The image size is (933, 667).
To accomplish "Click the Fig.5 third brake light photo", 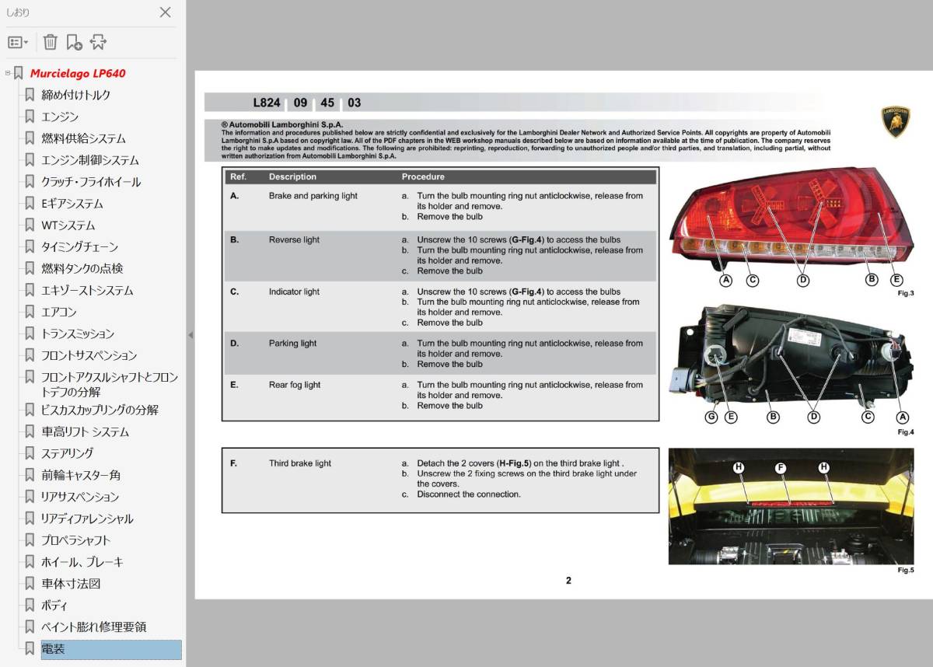I will tap(791, 506).
